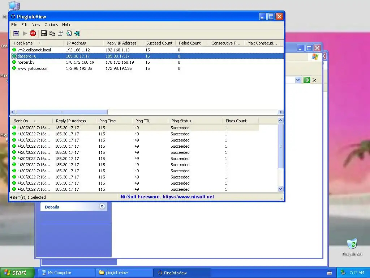Image resolution: width=370 pixels, height=278 pixels.
Task: Click the horizontal scrollbar thumb of host list
Action: point(61,112)
